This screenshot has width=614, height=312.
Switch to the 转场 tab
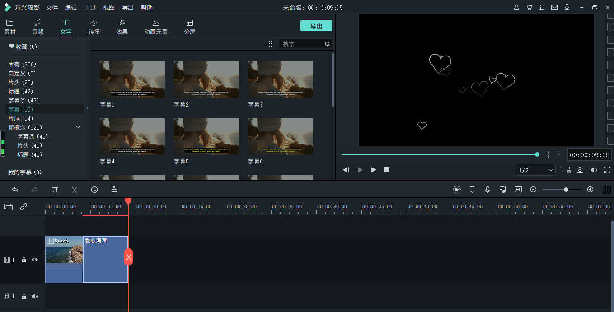pos(94,27)
